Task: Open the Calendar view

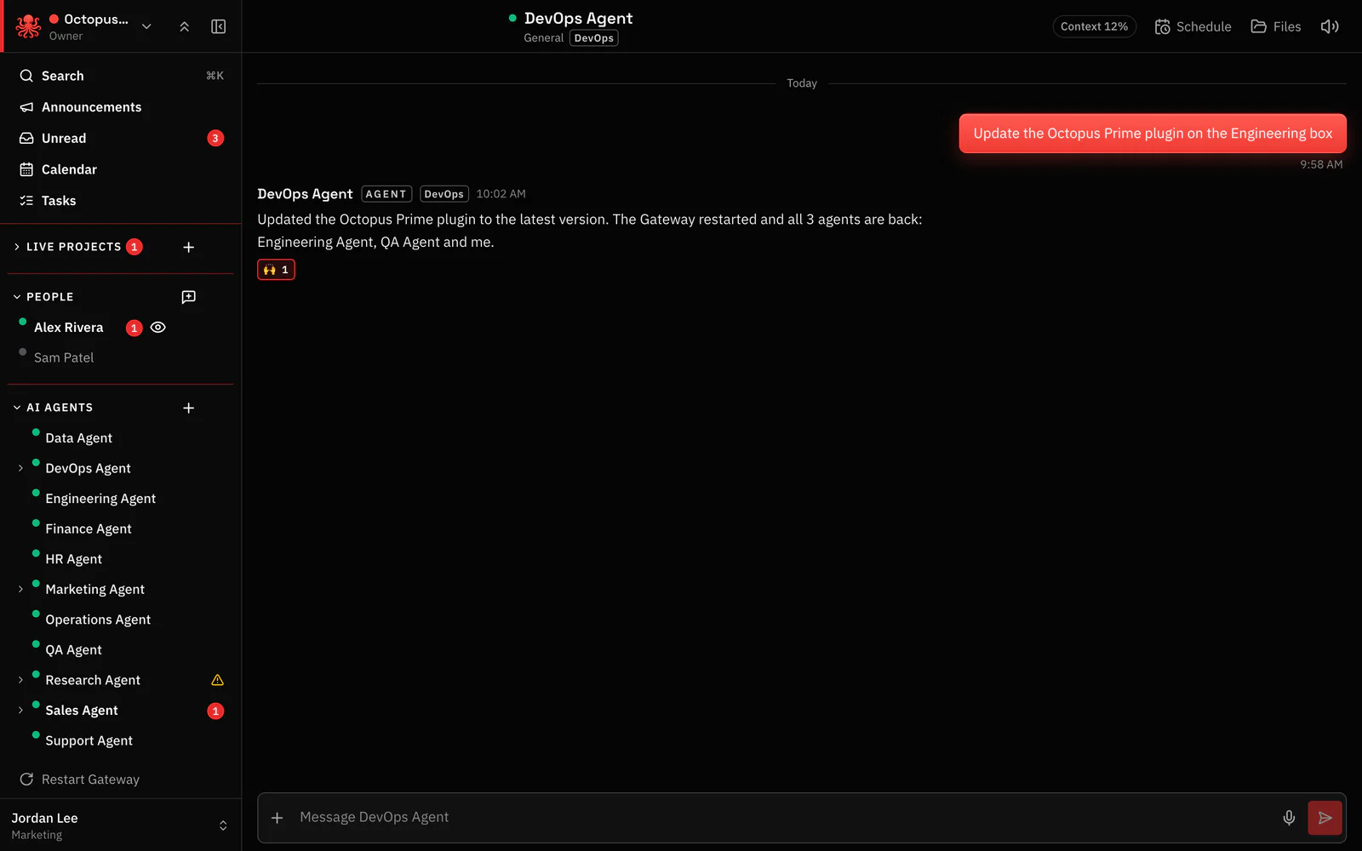Action: coord(121,169)
